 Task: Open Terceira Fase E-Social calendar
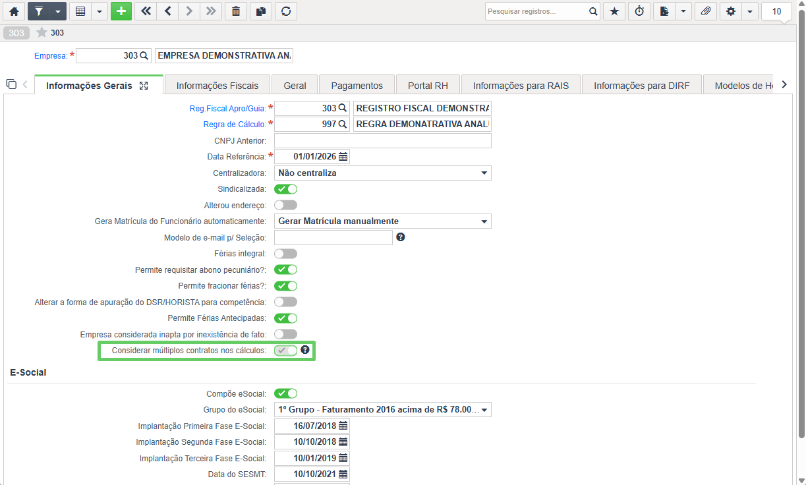point(343,458)
